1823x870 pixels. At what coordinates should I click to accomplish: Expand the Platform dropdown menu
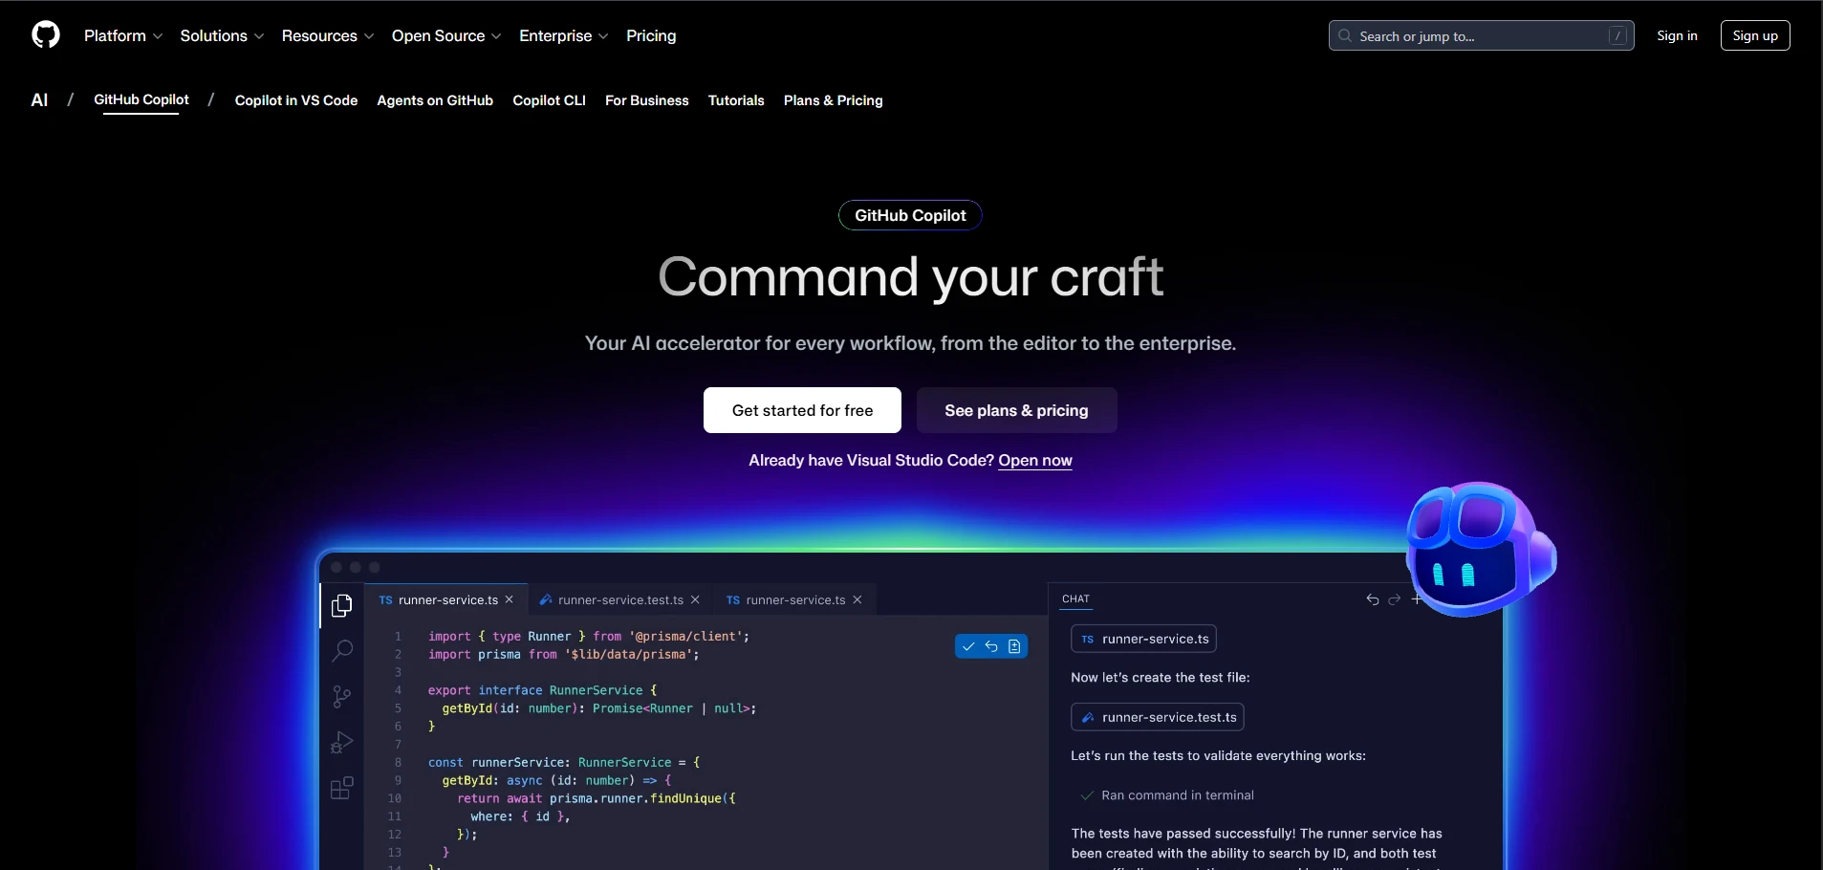pyautogui.click(x=123, y=35)
